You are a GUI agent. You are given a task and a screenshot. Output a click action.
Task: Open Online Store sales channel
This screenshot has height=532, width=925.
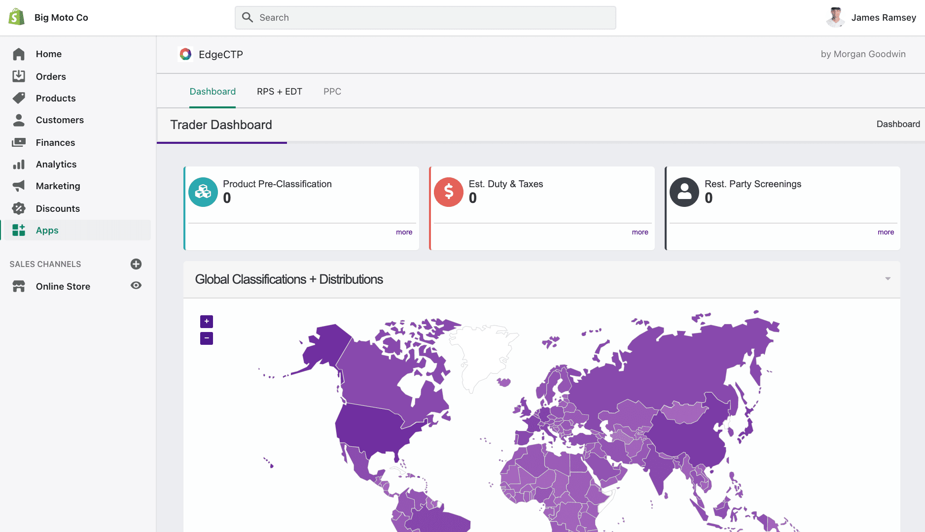pyautogui.click(x=63, y=286)
